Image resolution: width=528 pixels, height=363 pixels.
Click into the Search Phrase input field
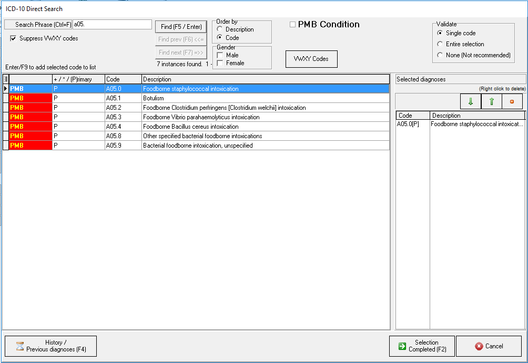112,25
